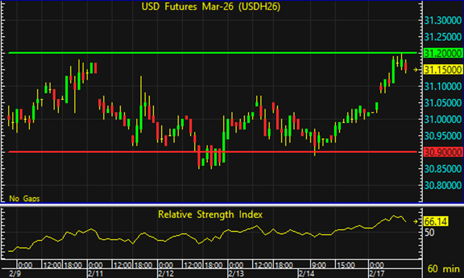Click the USD Futures Mar-26 chart title
Viewport: 464px width, 278px height.
211,7
